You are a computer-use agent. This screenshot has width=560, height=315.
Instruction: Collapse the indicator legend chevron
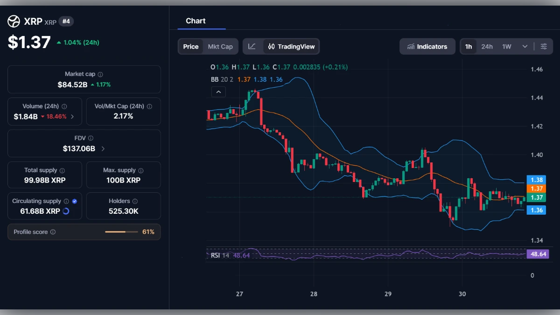218,92
